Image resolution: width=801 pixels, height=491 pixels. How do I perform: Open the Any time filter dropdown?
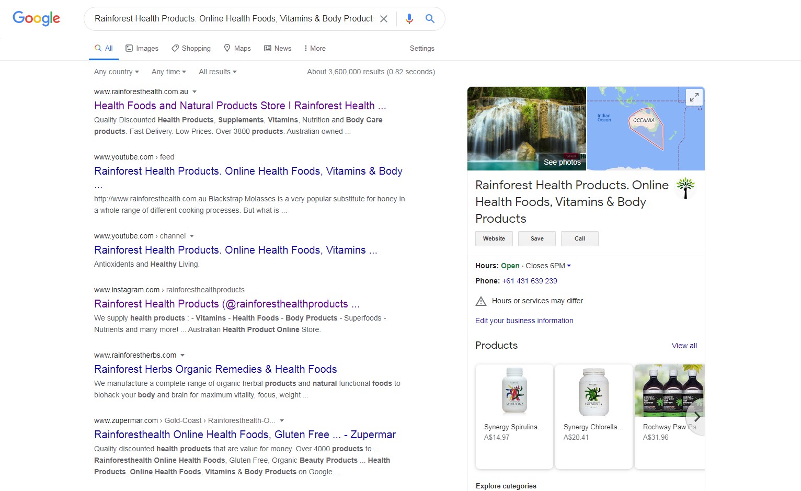pyautogui.click(x=168, y=72)
